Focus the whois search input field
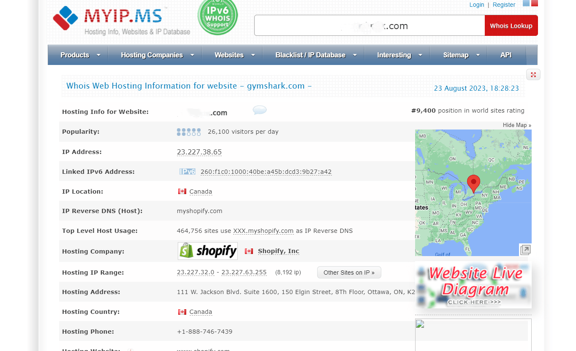Image resolution: width=576 pixels, height=351 pixels. coord(370,26)
